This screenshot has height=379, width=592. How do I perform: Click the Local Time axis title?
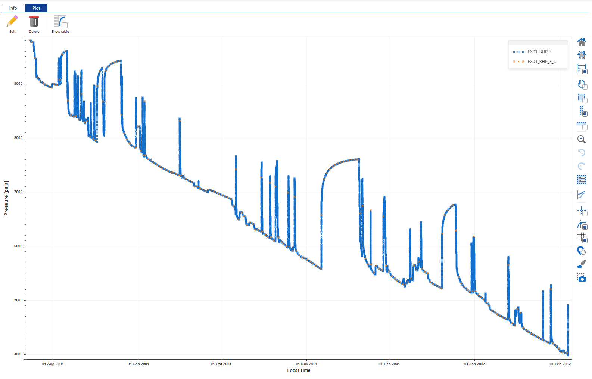[x=299, y=370]
